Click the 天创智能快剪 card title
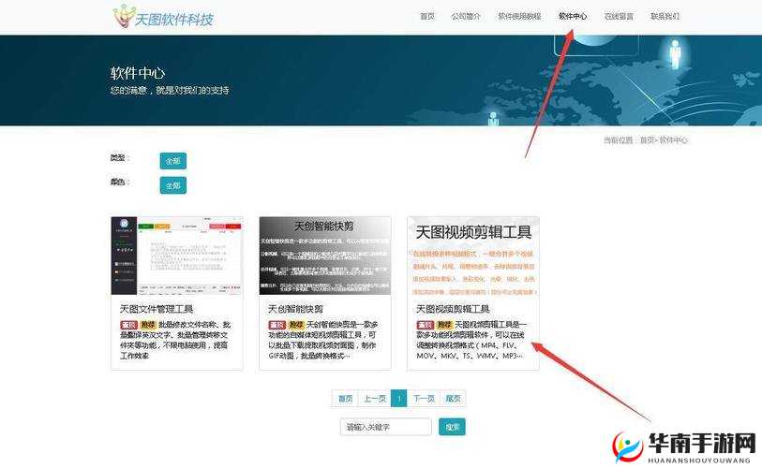762x468 pixels. (x=295, y=309)
